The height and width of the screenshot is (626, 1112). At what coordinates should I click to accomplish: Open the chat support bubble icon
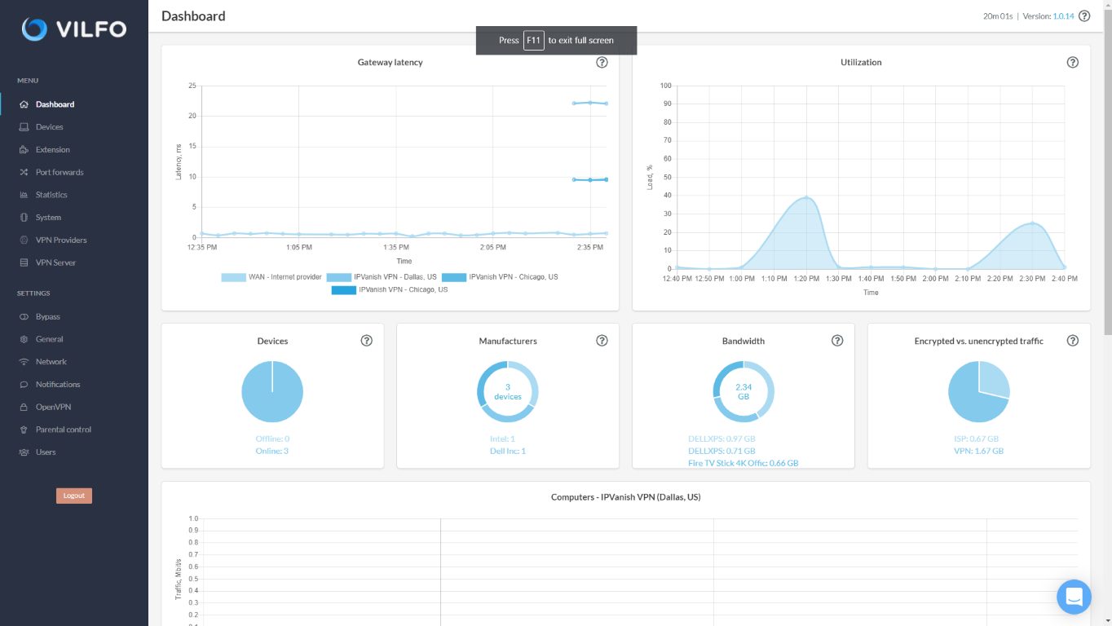click(x=1074, y=597)
